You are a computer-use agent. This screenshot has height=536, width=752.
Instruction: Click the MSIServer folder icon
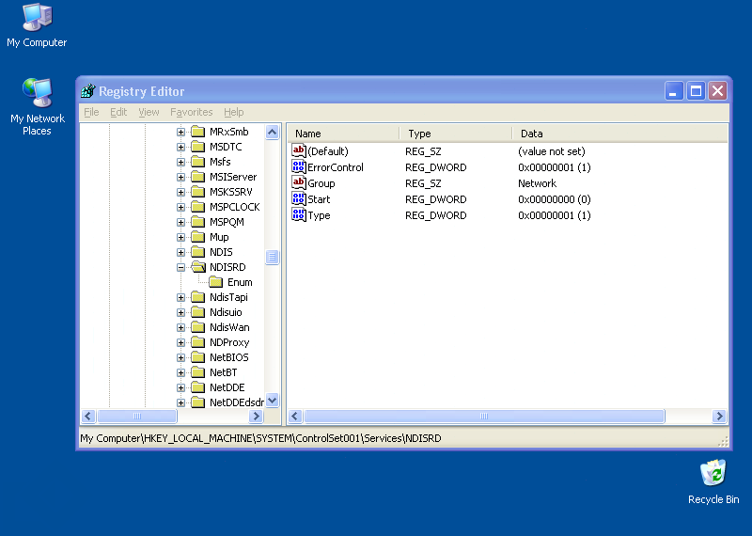click(x=198, y=177)
